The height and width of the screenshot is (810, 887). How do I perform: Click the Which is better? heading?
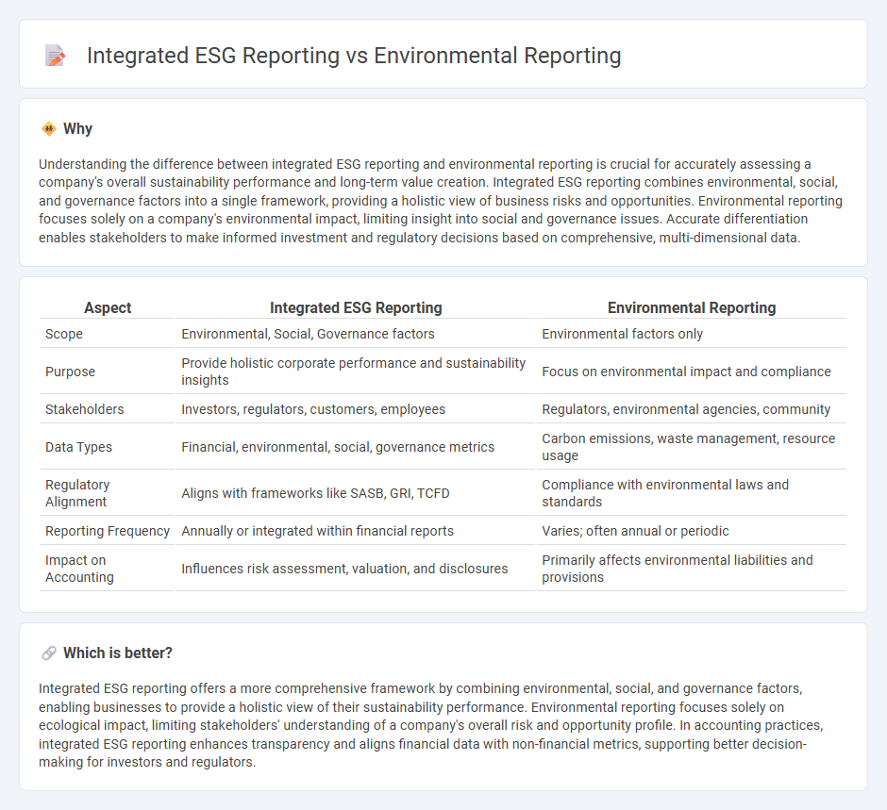pos(118,653)
